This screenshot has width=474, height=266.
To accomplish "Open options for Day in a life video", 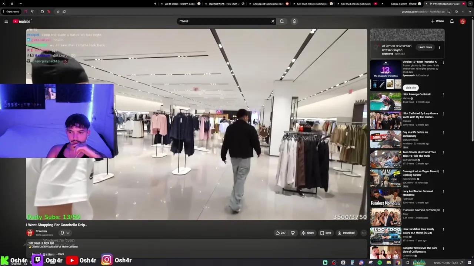I will tap(443, 133).
